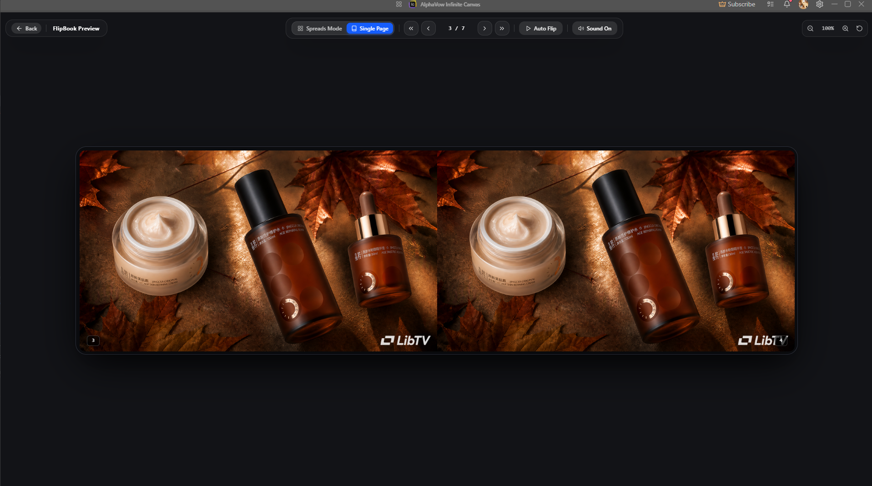The height and width of the screenshot is (486, 872).
Task: Start Auto Flip playback
Action: pyautogui.click(x=541, y=28)
